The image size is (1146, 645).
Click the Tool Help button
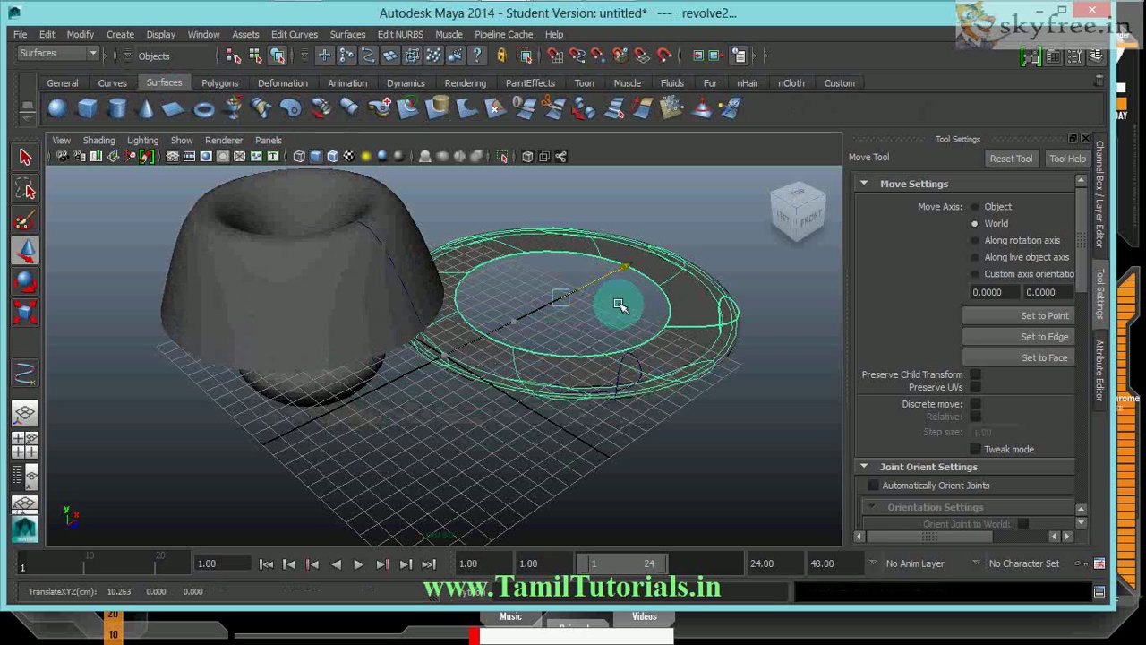click(x=1067, y=159)
